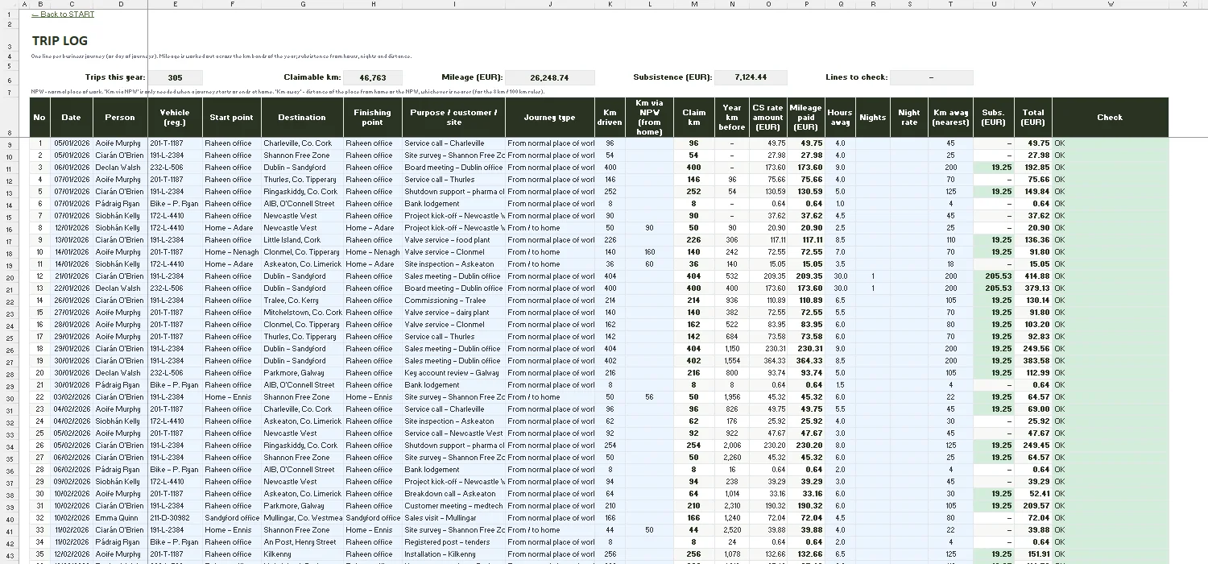
Task: Select column letter A in the sheet header
Action: pyautogui.click(x=24, y=5)
